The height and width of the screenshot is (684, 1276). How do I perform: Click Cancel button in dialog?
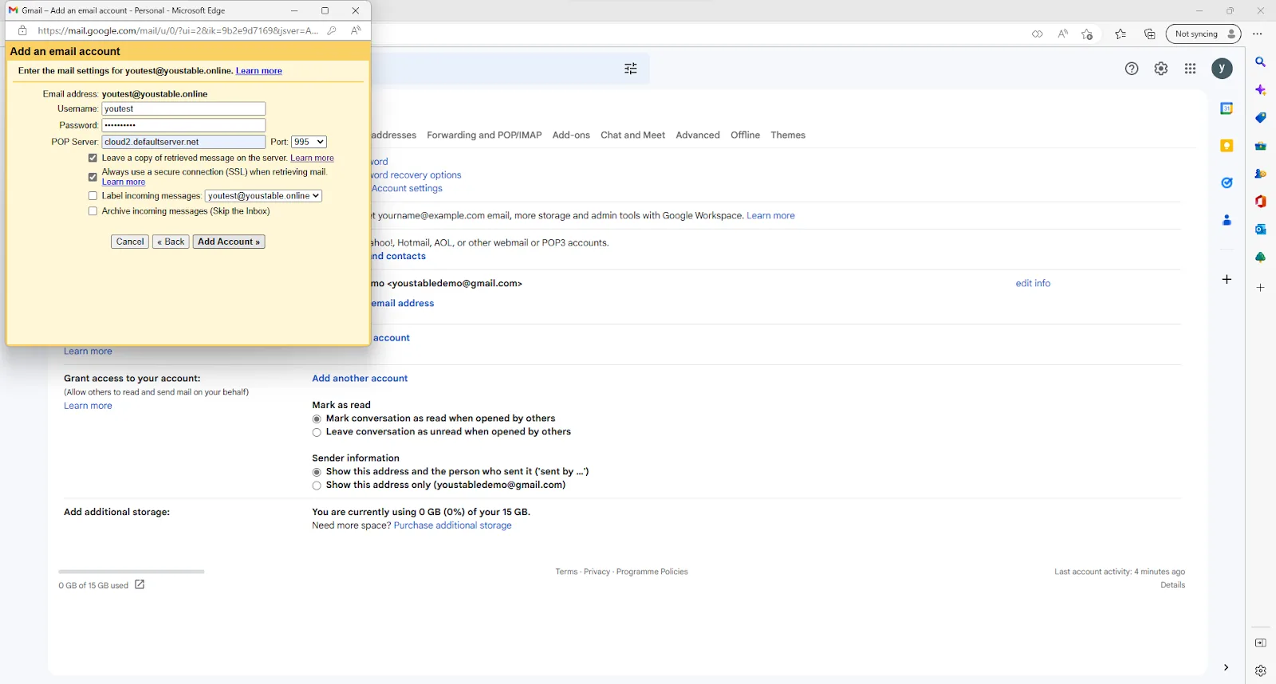point(130,242)
